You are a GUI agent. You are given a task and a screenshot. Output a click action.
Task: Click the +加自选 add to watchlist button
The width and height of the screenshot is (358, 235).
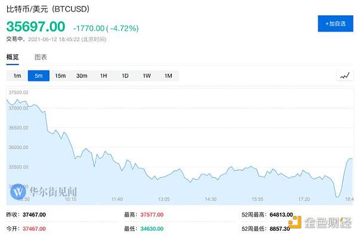point(335,23)
